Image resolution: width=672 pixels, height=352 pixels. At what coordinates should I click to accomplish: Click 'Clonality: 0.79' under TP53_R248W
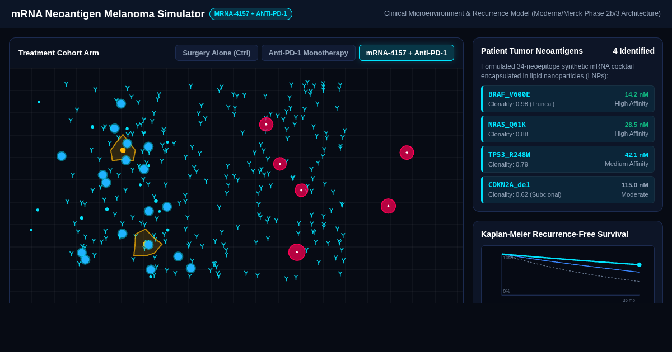(508, 164)
